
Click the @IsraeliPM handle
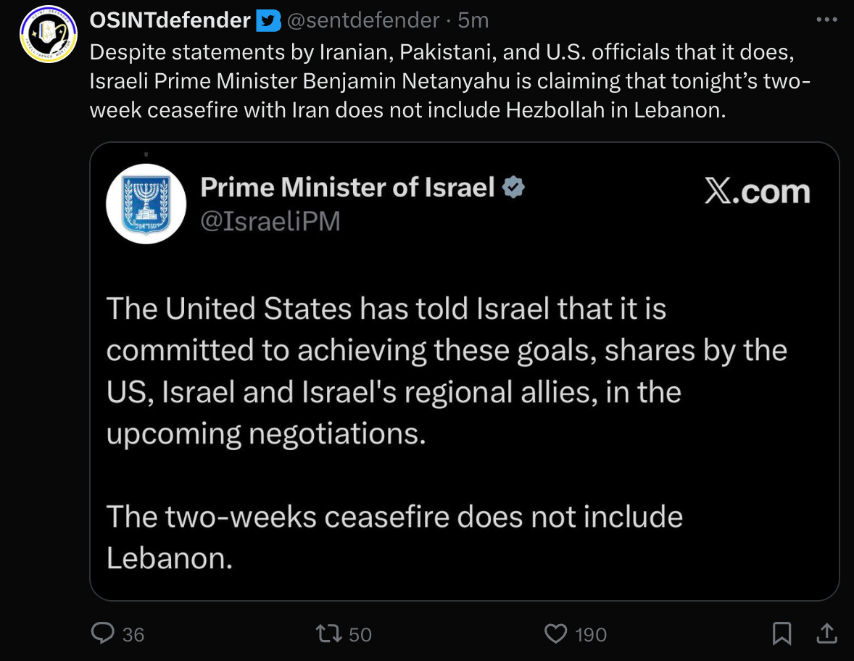(270, 221)
